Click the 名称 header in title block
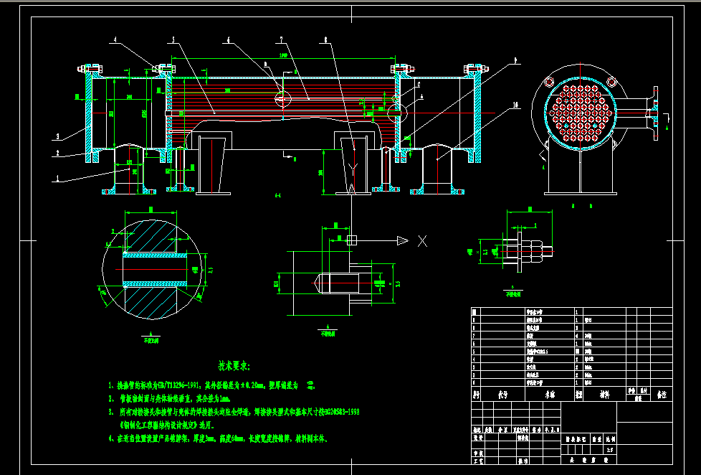This screenshot has height=475, width=701. click(x=550, y=395)
